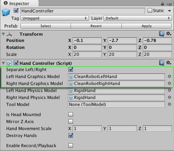Click the Scale label in Transform
The width and height of the screenshot is (174, 151).
(x=11, y=54)
